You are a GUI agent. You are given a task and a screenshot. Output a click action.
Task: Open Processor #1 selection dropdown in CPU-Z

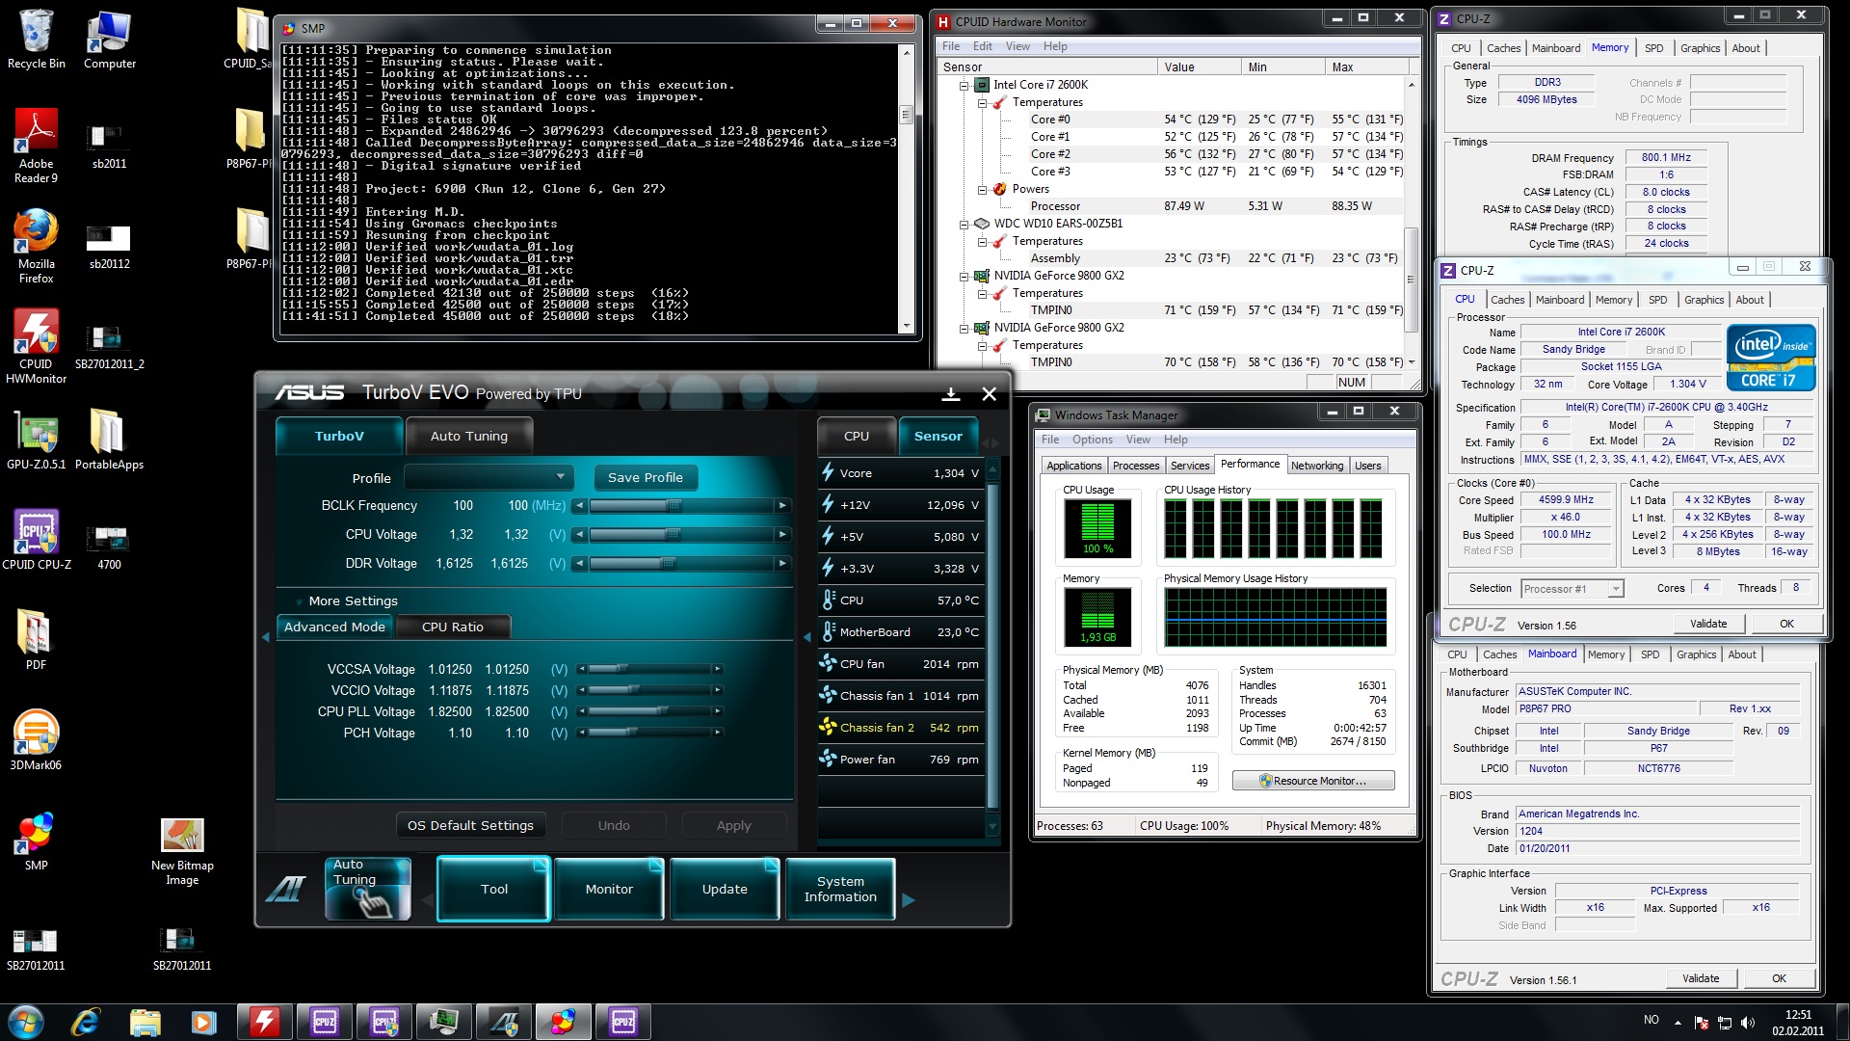tap(1572, 588)
